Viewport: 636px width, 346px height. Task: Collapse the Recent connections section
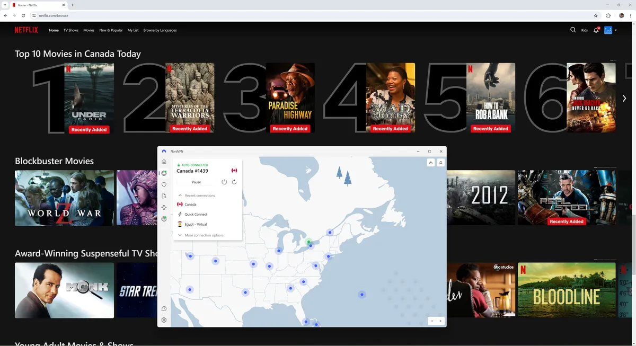[180, 196]
